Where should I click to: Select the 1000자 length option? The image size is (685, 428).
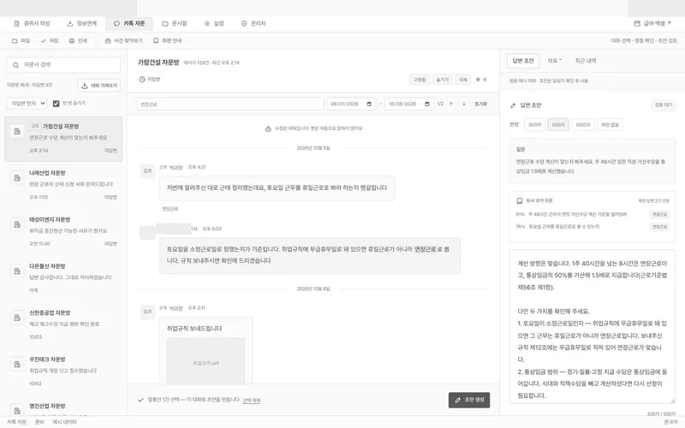click(x=583, y=125)
